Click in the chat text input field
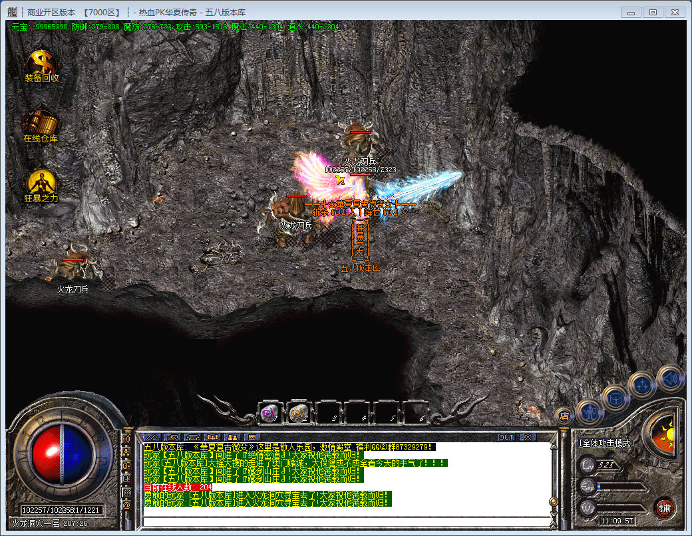Viewport: 692px width, 536px height. coord(347,522)
